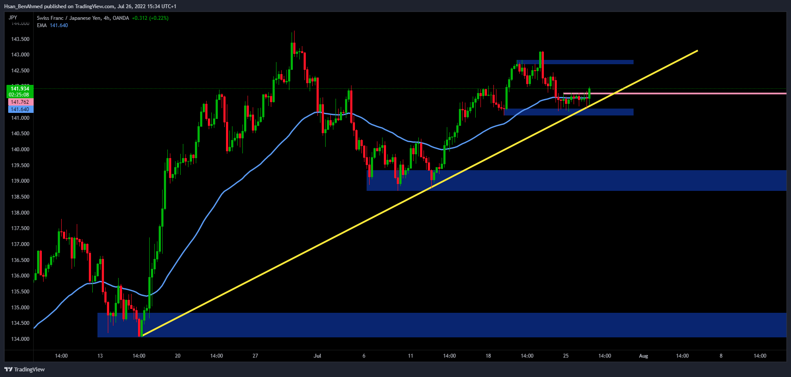Click the 140.500 price axis label
Viewport: 791px width, 377px height.
point(20,134)
